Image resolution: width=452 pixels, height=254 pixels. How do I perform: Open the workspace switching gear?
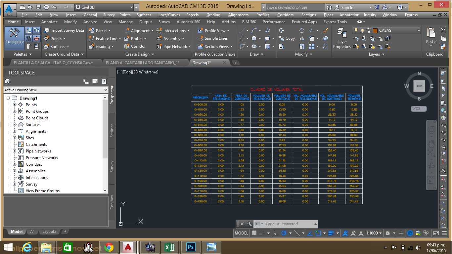point(388,233)
